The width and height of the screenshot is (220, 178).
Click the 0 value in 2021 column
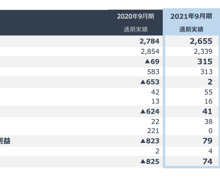210,131
